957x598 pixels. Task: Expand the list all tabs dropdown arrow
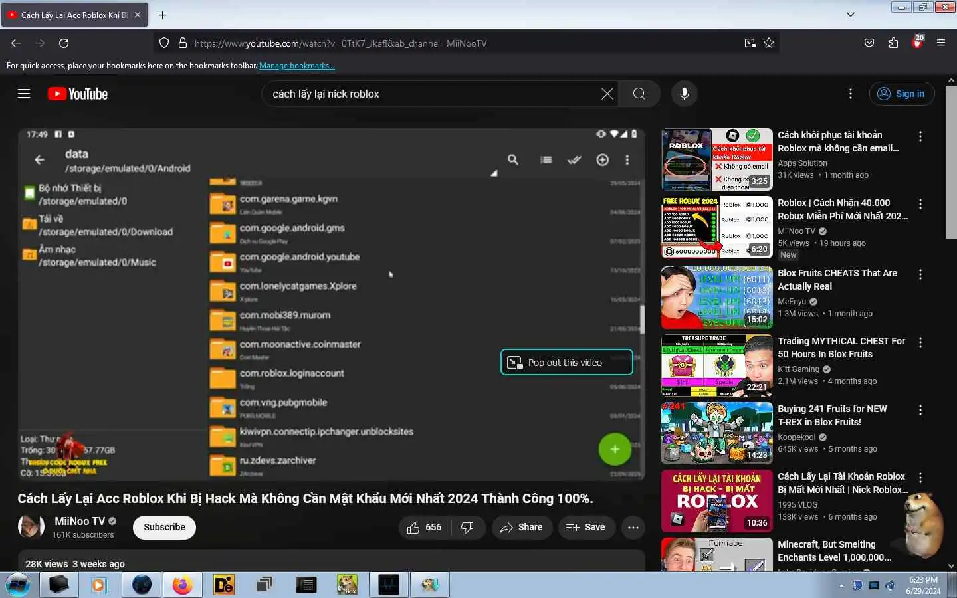(850, 14)
